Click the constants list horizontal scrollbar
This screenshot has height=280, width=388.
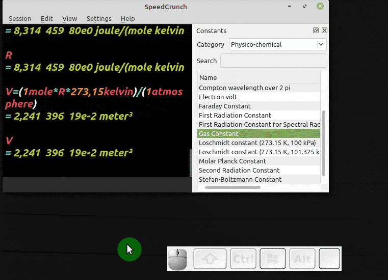point(232,187)
